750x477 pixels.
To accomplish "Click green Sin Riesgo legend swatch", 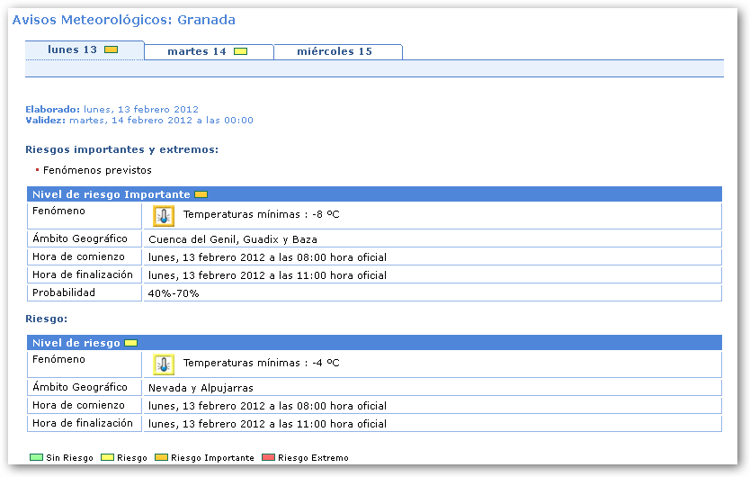I will (x=36, y=458).
